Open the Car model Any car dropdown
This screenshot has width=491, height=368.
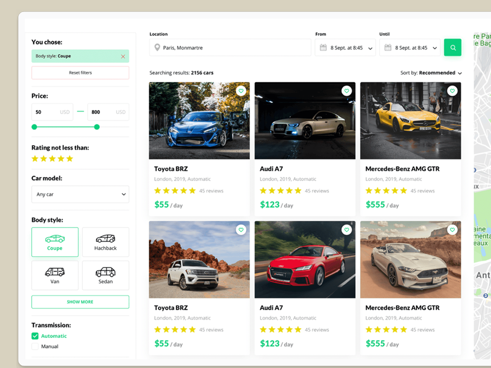pyautogui.click(x=80, y=195)
